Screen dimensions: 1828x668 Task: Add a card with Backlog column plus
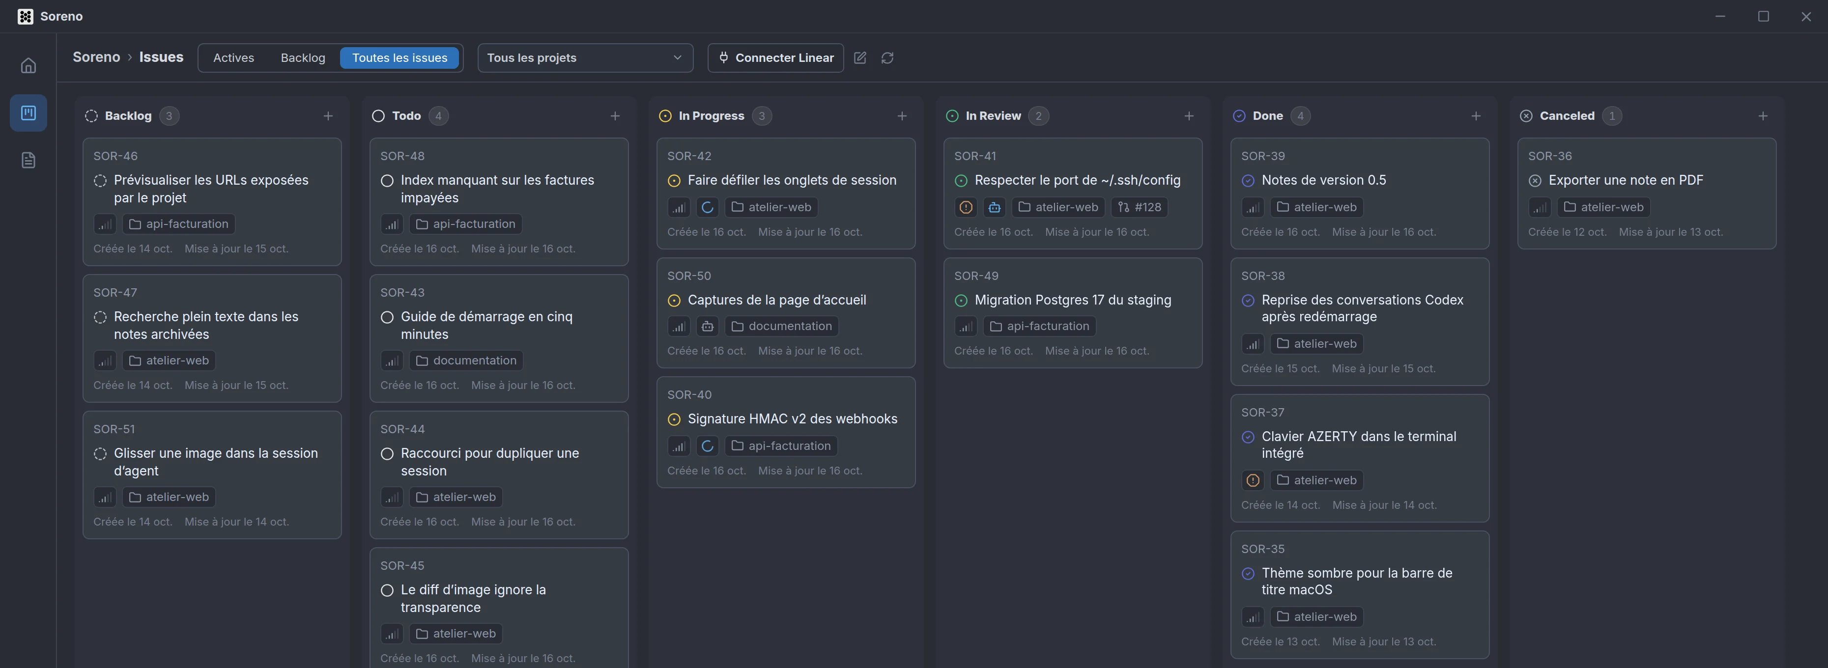pos(328,116)
